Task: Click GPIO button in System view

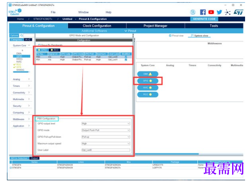Action: coord(148,81)
